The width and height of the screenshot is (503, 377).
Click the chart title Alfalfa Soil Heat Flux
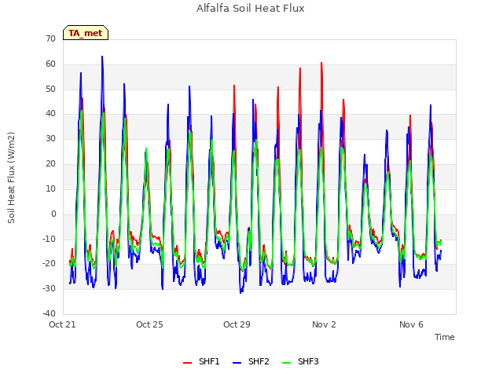pyautogui.click(x=250, y=9)
